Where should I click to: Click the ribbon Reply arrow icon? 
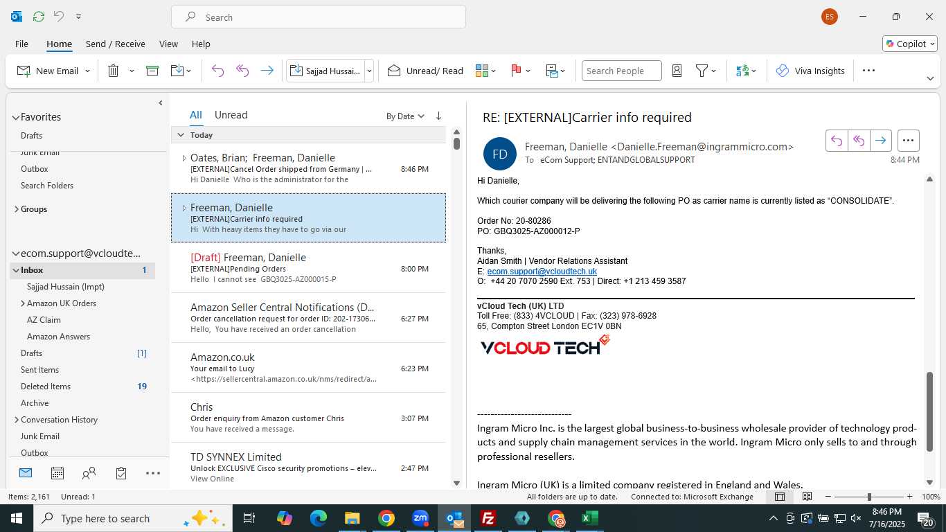point(218,71)
